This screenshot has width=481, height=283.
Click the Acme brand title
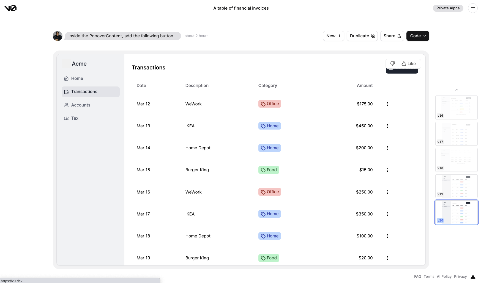coord(79,64)
